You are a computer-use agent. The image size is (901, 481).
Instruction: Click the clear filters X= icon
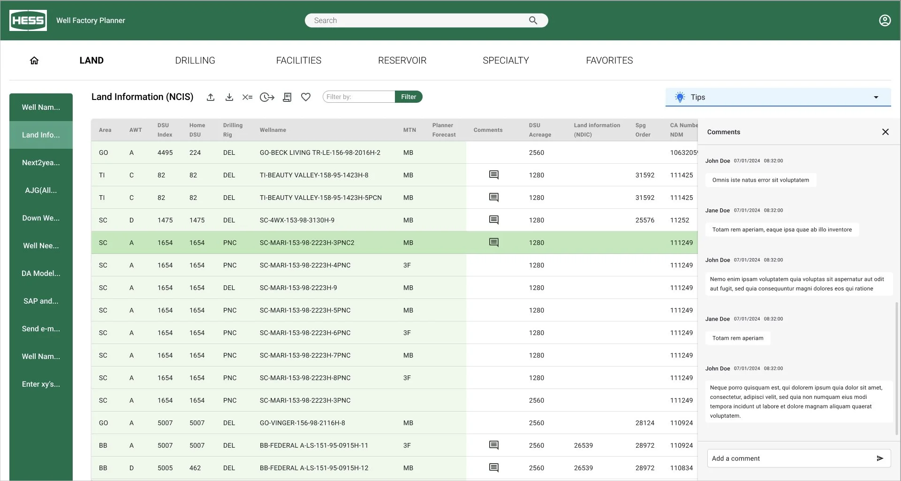(x=247, y=97)
